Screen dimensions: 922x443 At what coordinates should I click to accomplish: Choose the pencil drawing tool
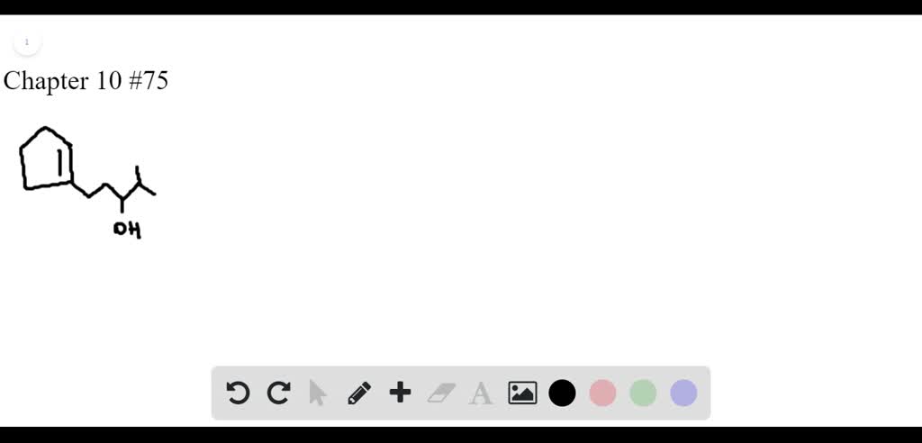tap(359, 393)
